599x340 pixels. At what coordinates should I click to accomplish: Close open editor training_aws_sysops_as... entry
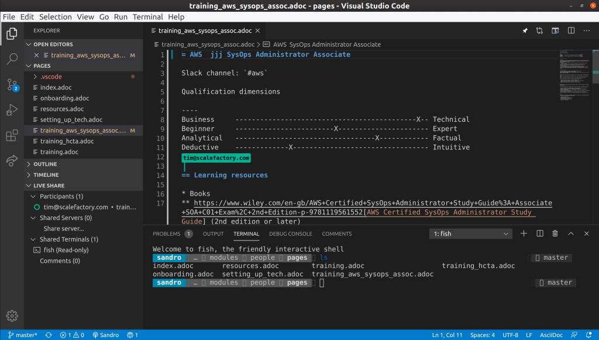pos(36,56)
